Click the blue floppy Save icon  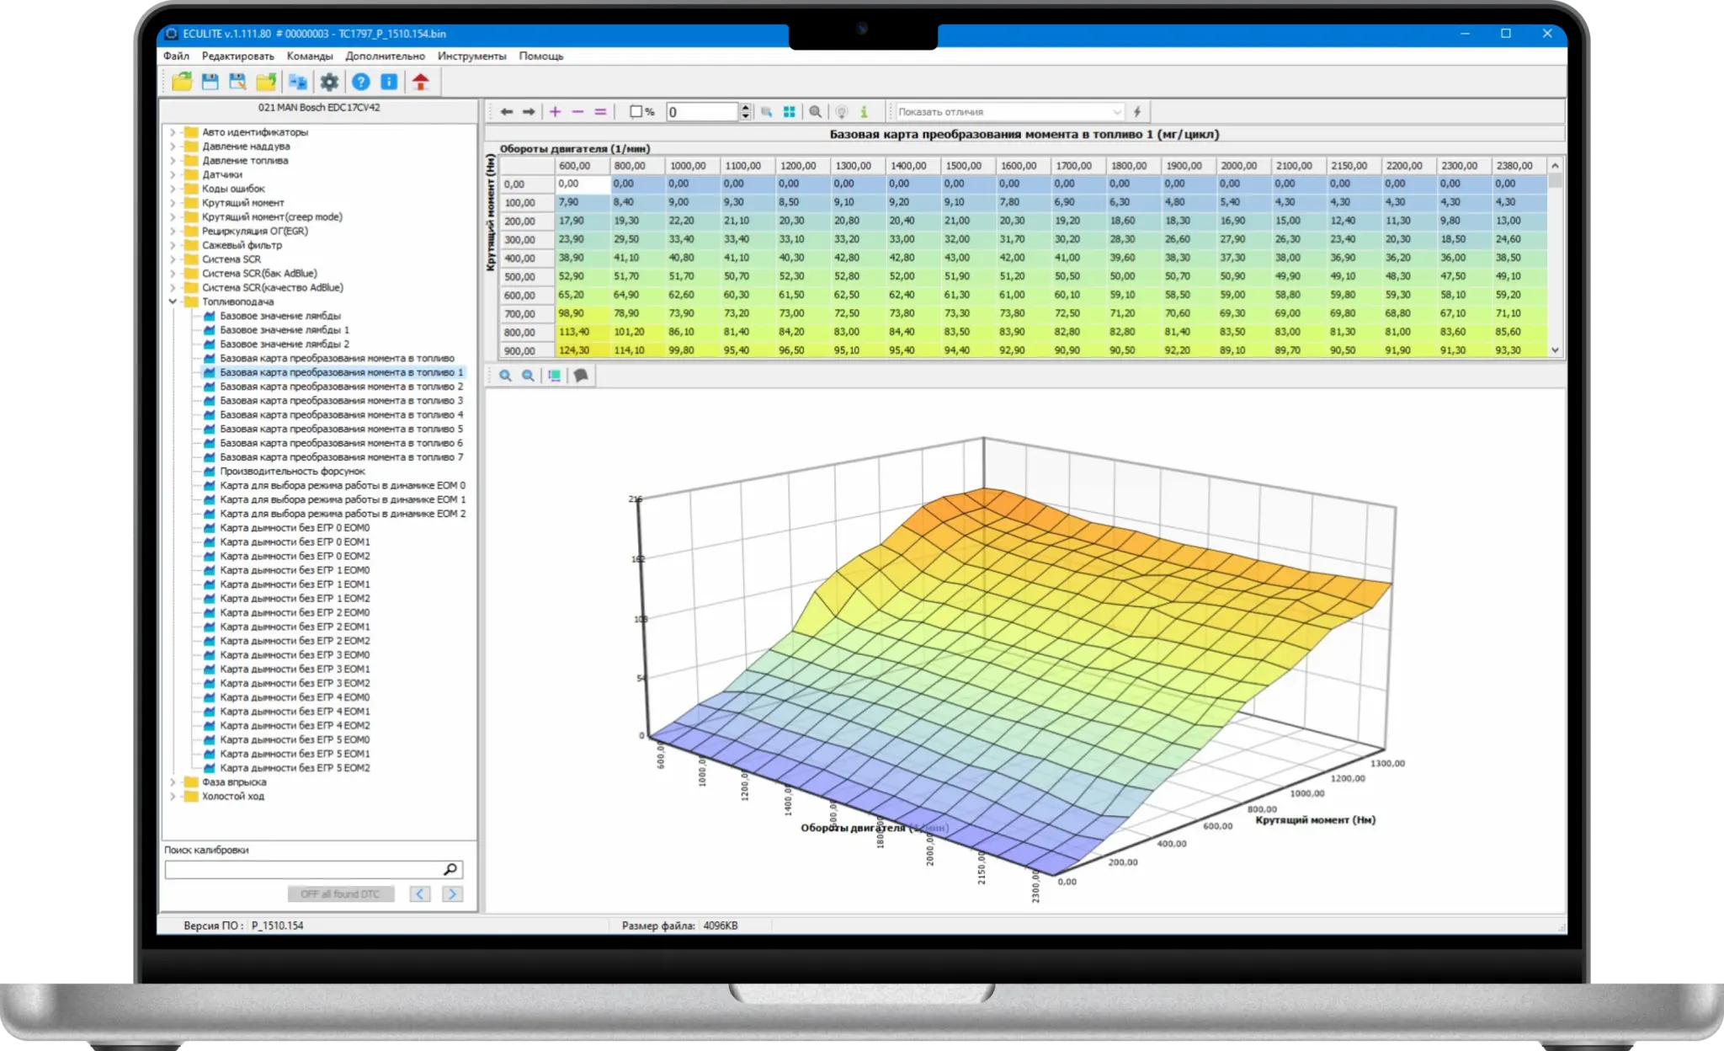210,82
